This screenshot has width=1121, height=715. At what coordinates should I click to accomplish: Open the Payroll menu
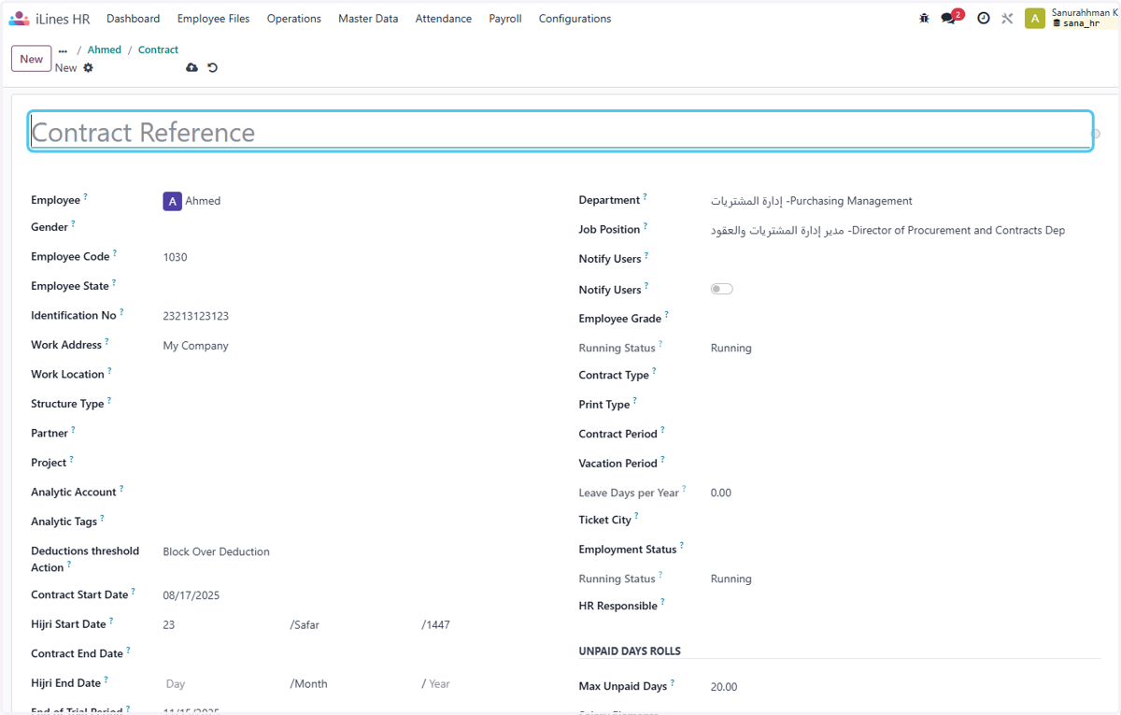click(505, 19)
